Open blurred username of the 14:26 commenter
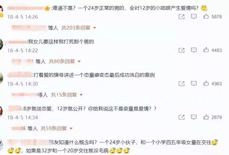Viewport: 229px width, 155px height. [x=26, y=8]
